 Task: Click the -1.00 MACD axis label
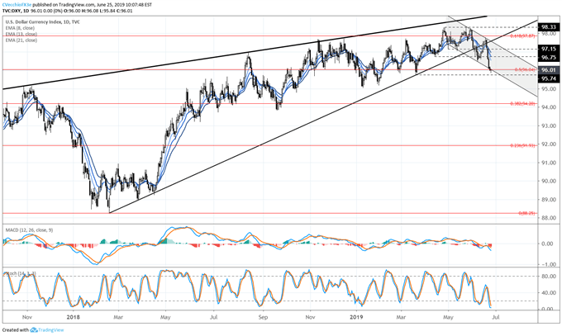[549, 264]
